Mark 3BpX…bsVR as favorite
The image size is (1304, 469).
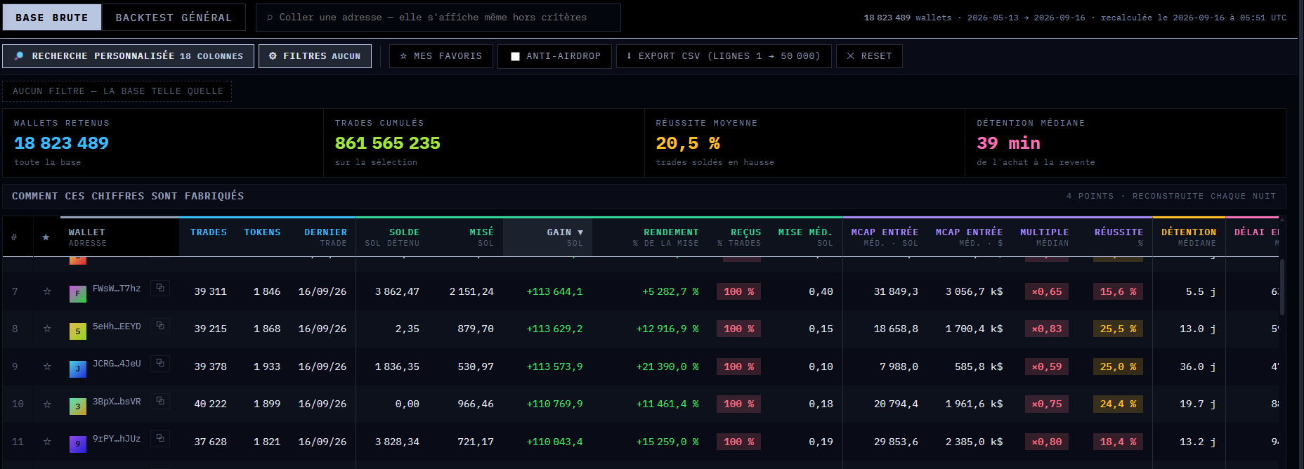pos(47,404)
